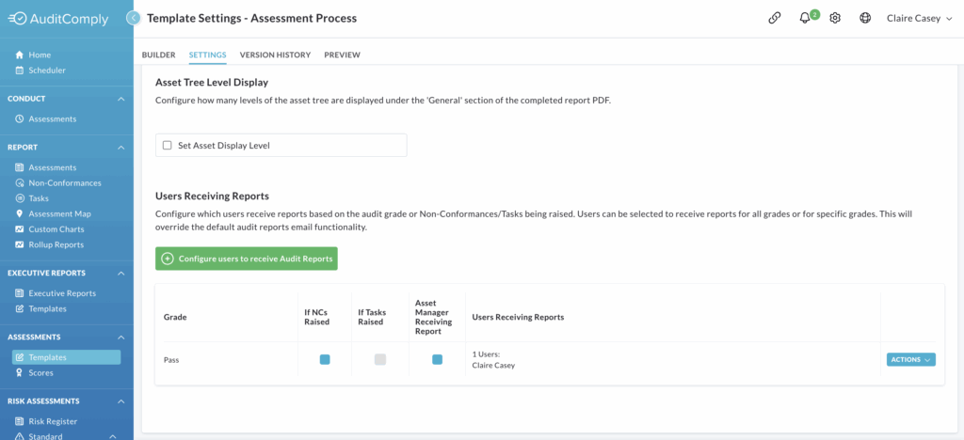Open Scheduler calendar item in sidebar
Viewport: 964px width, 440px height.
click(x=47, y=70)
